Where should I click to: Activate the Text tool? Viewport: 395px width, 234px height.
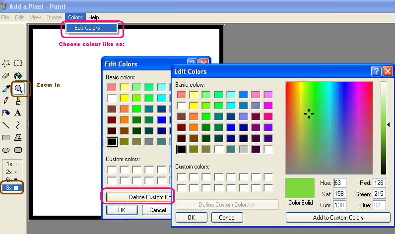pyautogui.click(x=18, y=113)
